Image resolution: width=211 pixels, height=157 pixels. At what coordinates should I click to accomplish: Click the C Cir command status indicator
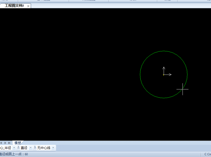(207, 154)
